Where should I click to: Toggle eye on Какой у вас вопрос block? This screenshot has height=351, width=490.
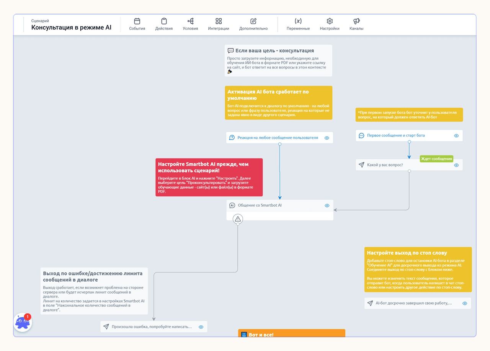pos(456,165)
